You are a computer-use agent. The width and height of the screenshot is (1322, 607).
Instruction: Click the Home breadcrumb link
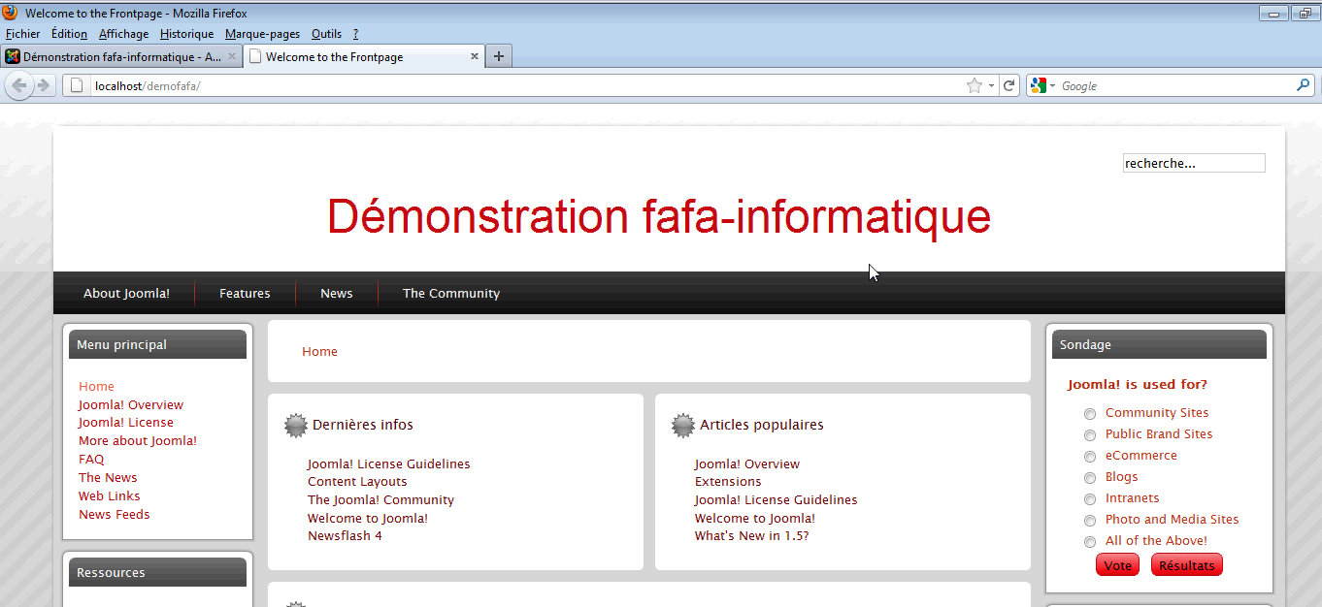pos(319,351)
